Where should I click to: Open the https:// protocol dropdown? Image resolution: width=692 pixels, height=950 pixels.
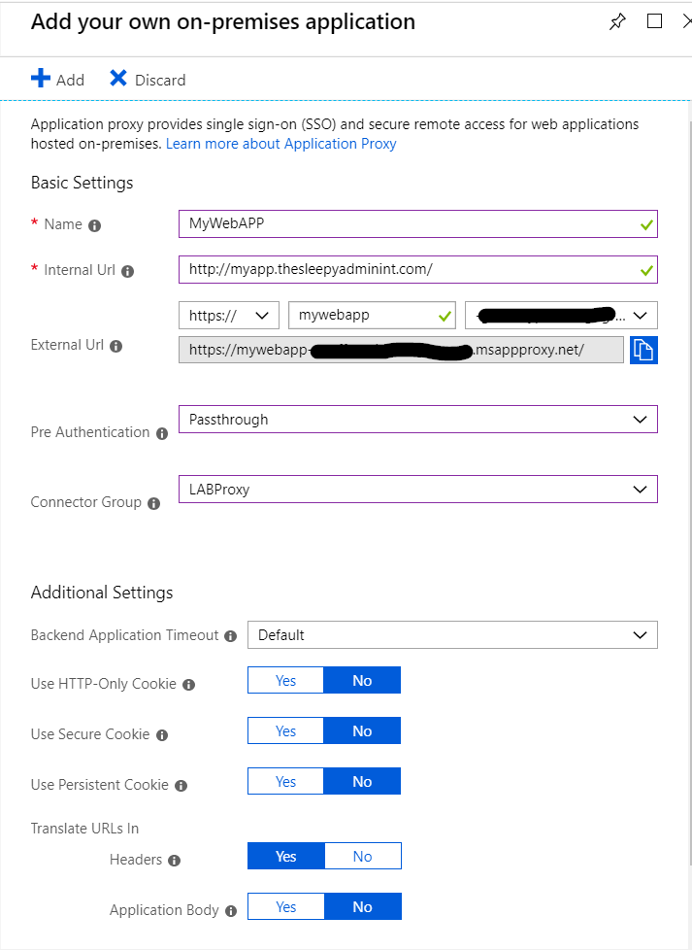pos(229,315)
